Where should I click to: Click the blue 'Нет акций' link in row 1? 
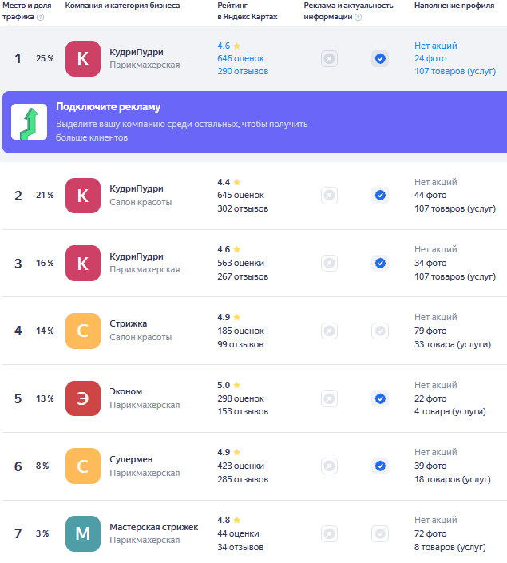click(x=436, y=46)
